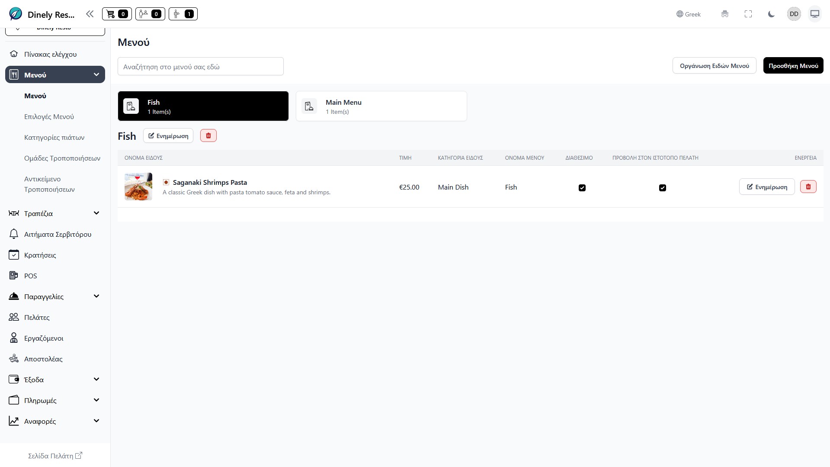Click the DD user avatar
The width and height of the screenshot is (830, 467).
pyautogui.click(x=794, y=14)
